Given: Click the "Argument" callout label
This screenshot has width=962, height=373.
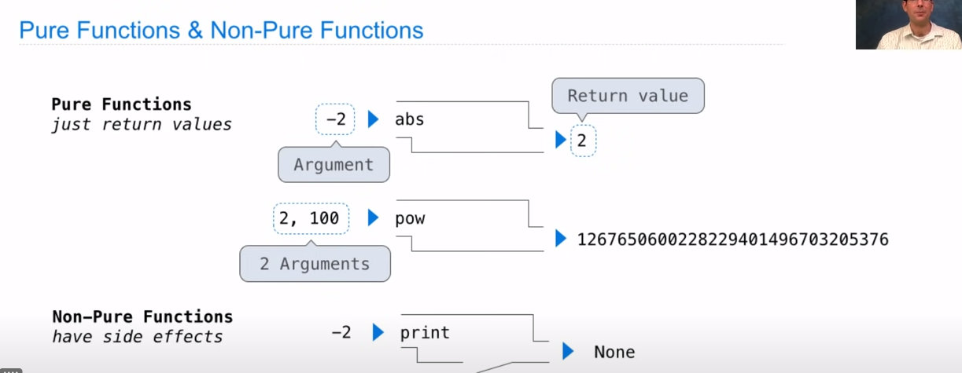Looking at the screenshot, I should click(334, 165).
